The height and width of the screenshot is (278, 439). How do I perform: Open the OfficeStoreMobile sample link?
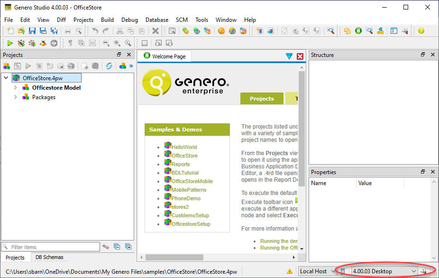pyautogui.click(x=192, y=181)
